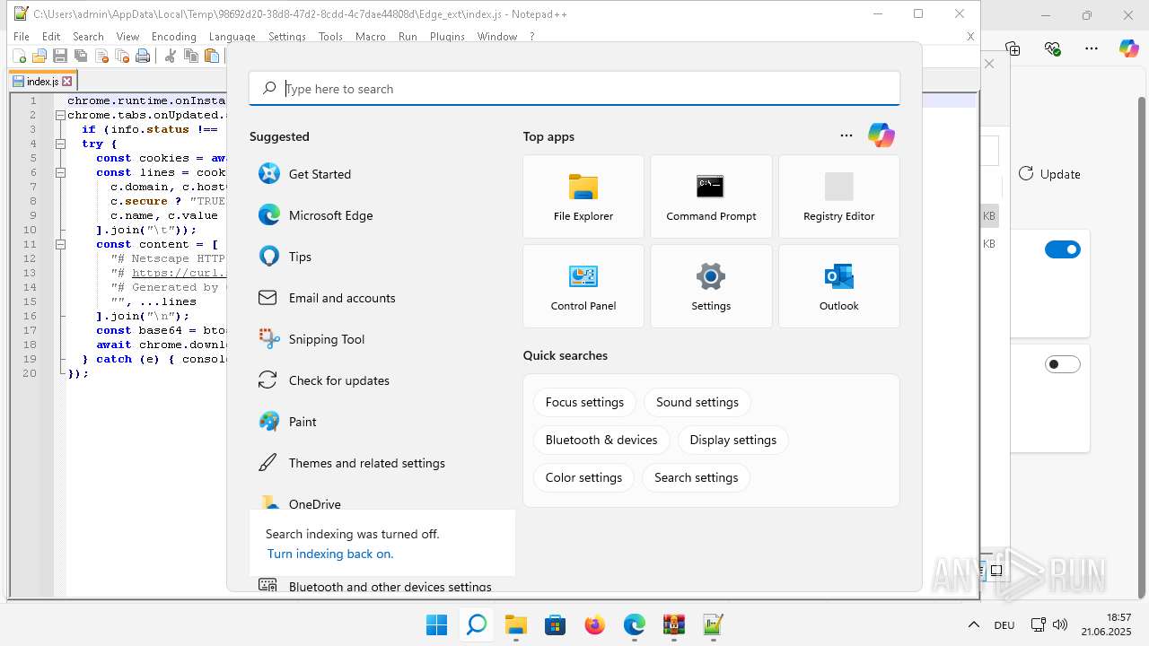The image size is (1149, 646).
Task: Launch Command Prompt from Top apps
Action: pos(711,196)
